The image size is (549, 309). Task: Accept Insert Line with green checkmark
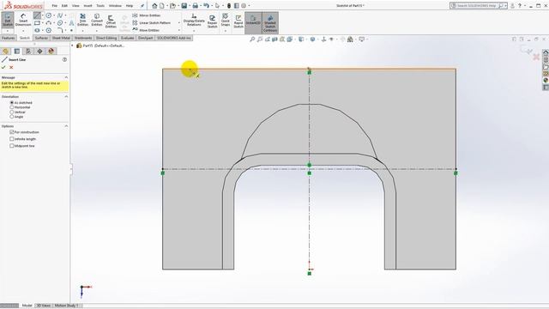tap(3, 67)
